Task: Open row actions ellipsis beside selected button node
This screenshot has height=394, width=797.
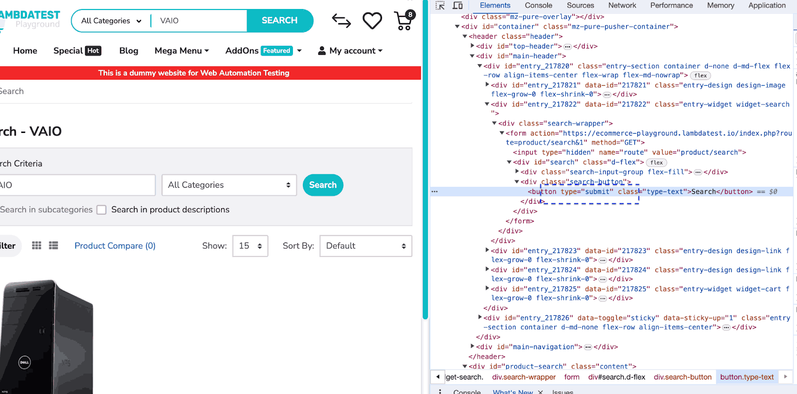Action: point(435,191)
